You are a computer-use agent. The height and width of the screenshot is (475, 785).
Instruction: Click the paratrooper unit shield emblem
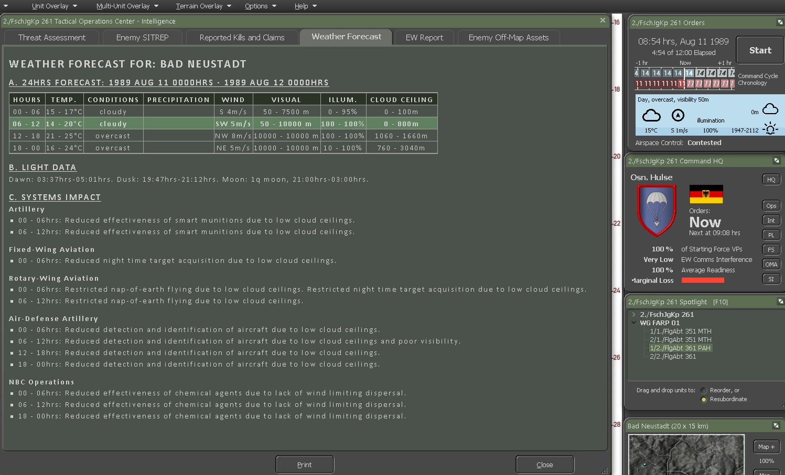pyautogui.click(x=657, y=211)
